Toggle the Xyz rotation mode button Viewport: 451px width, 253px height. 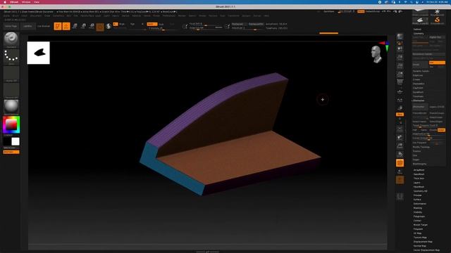(400, 114)
